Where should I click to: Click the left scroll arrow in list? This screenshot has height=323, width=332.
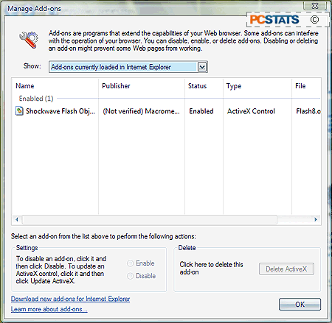[x=17, y=219]
